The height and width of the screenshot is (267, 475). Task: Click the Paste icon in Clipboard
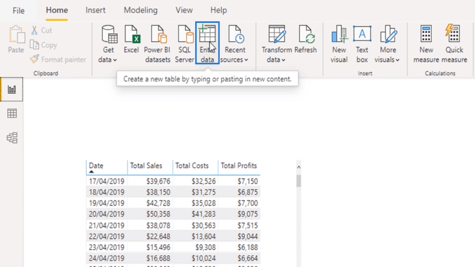pos(16,40)
